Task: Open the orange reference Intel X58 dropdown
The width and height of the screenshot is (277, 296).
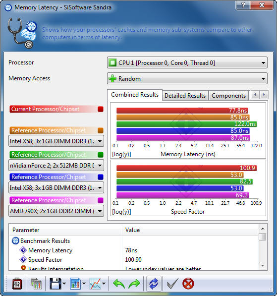Action: [x=56, y=141]
